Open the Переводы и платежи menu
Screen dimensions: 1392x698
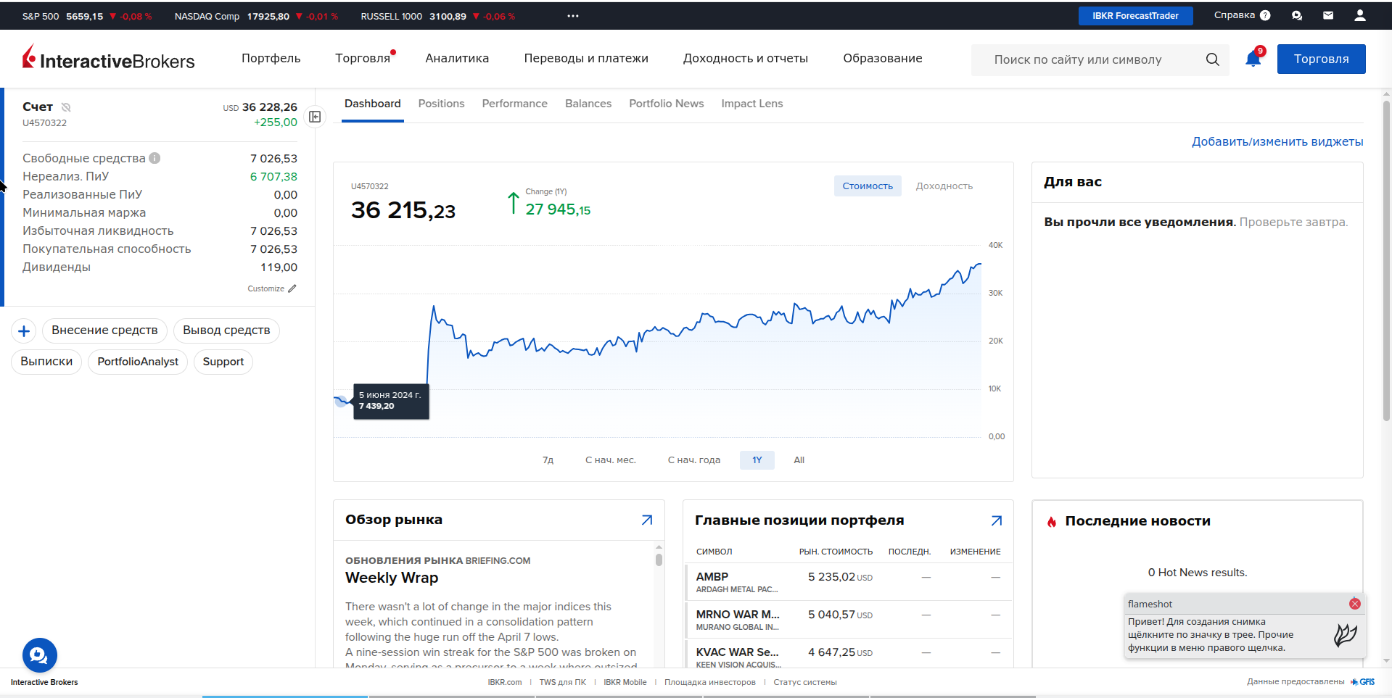[586, 59]
